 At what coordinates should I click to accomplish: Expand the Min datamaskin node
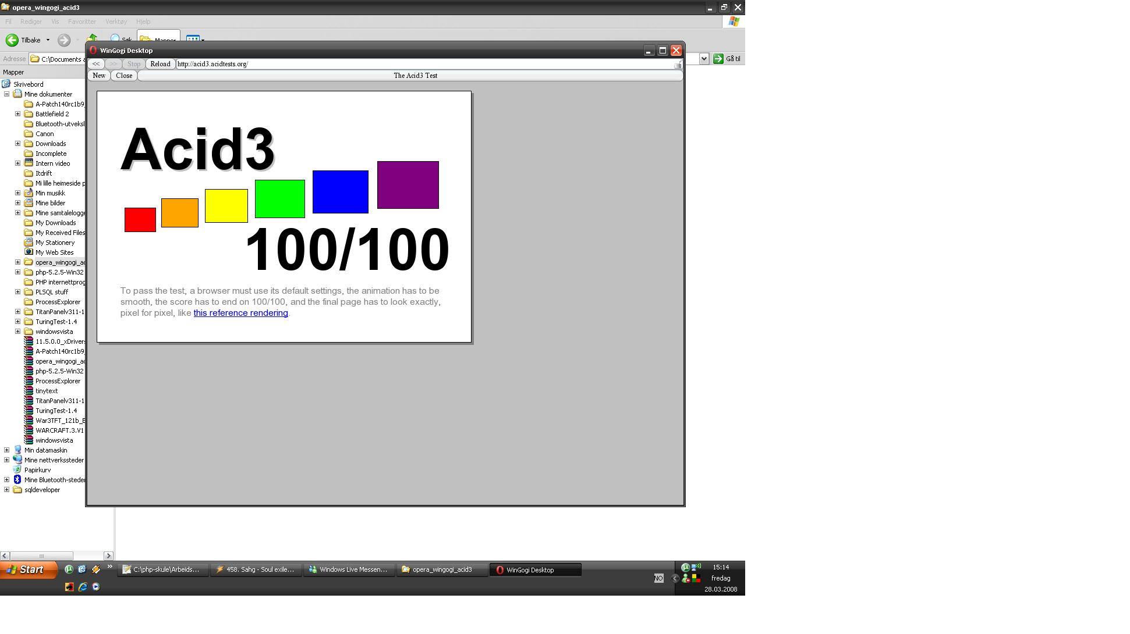[6, 450]
